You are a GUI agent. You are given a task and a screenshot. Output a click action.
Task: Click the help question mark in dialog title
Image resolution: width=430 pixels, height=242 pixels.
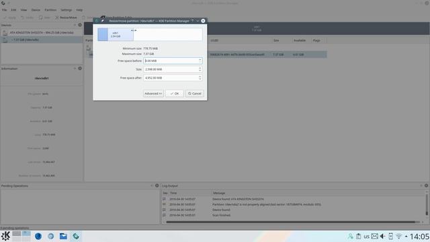(192, 21)
